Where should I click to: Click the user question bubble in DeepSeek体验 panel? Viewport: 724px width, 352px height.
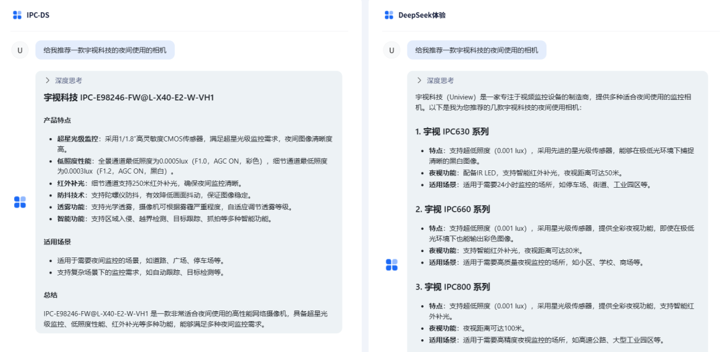[x=477, y=50]
